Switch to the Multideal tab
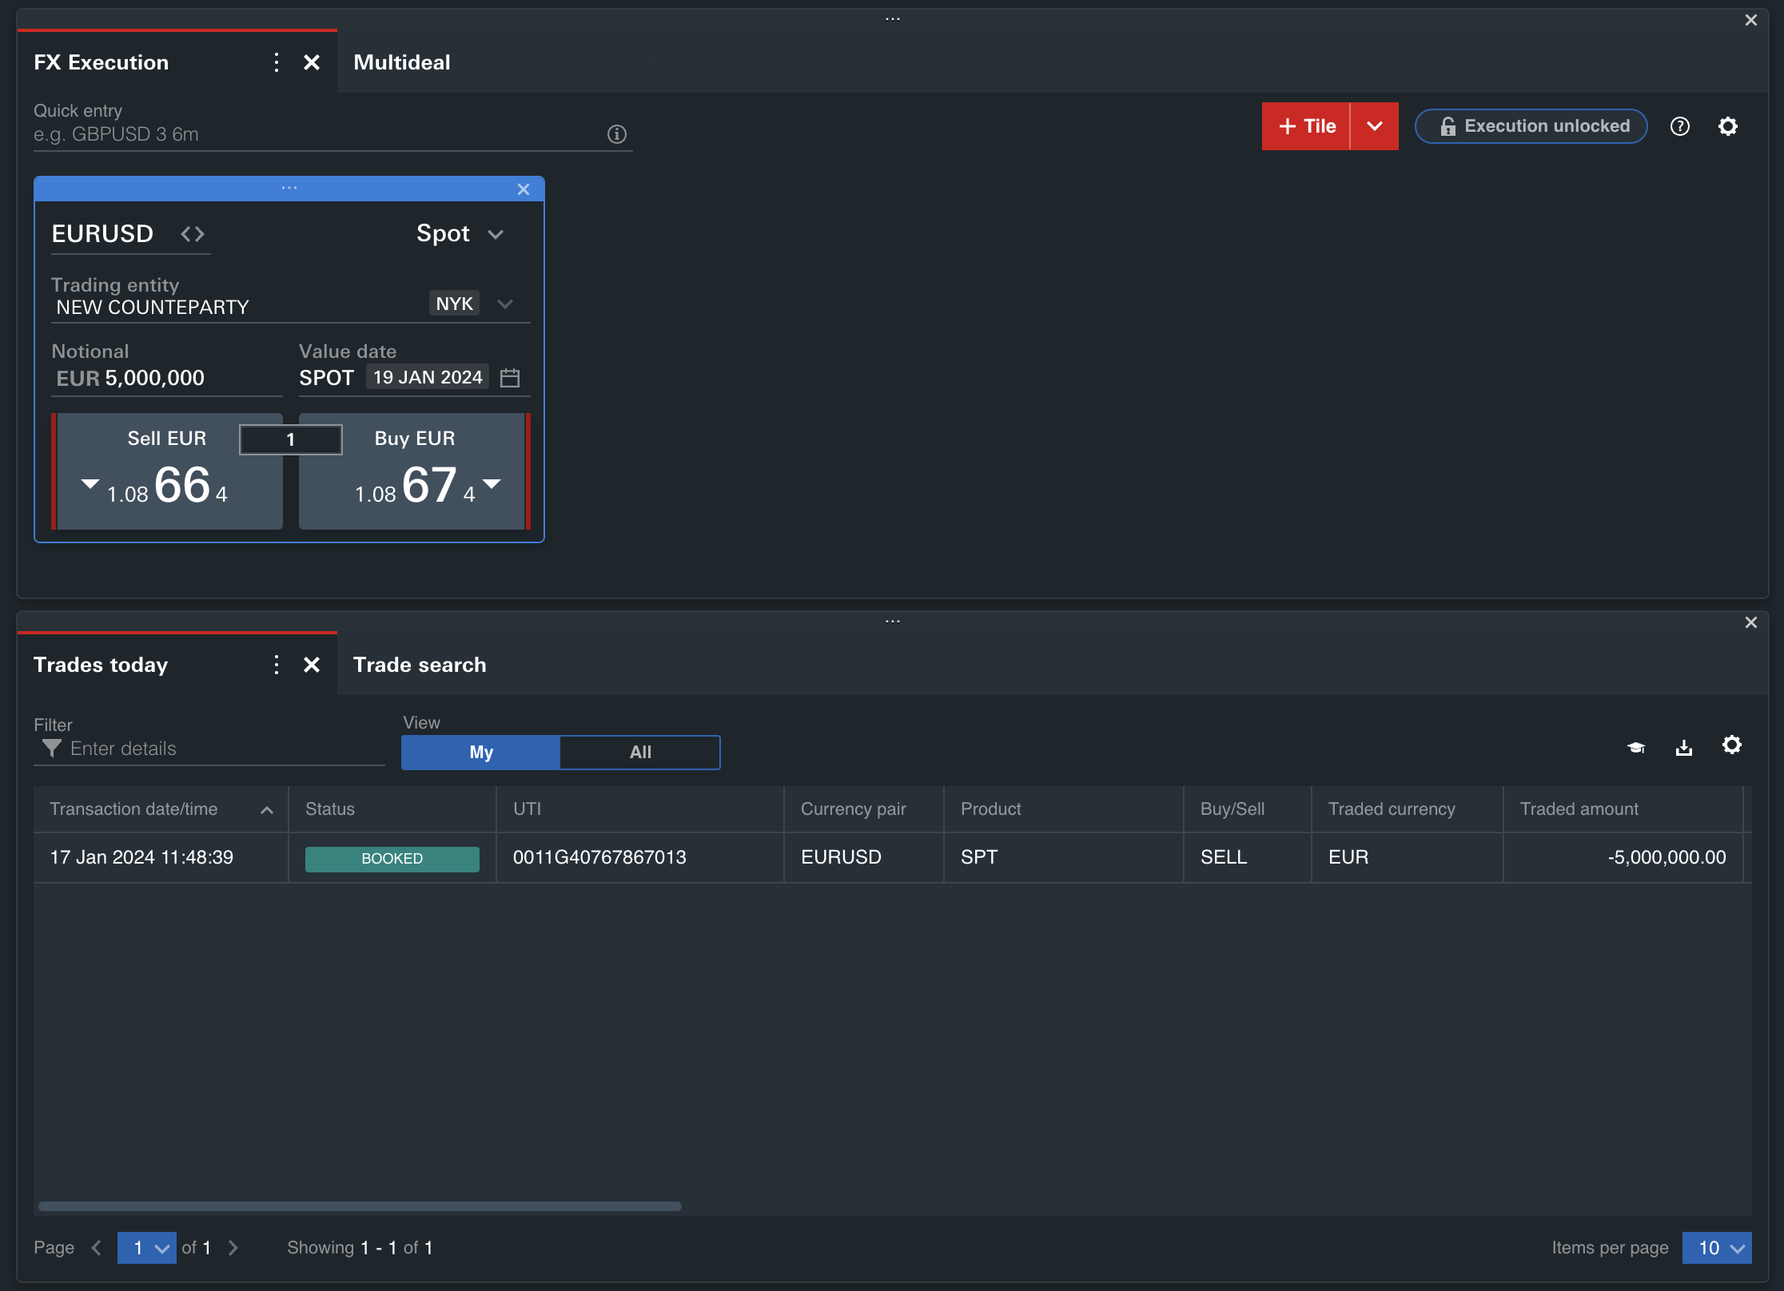Image resolution: width=1784 pixels, height=1291 pixels. (x=402, y=62)
